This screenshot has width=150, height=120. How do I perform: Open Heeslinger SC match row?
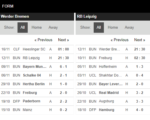37,49
